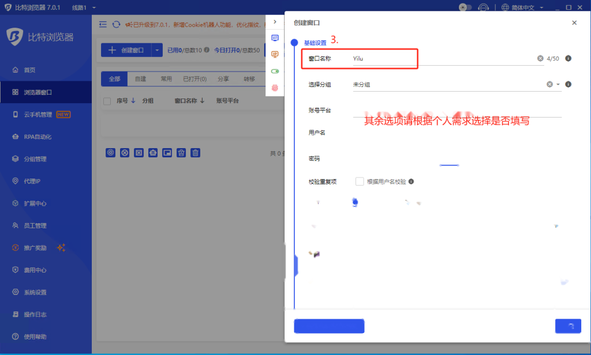Screen dimensions: 591x355
Task: Clear the 选择分组 selection with its X icon
Action: [549, 84]
